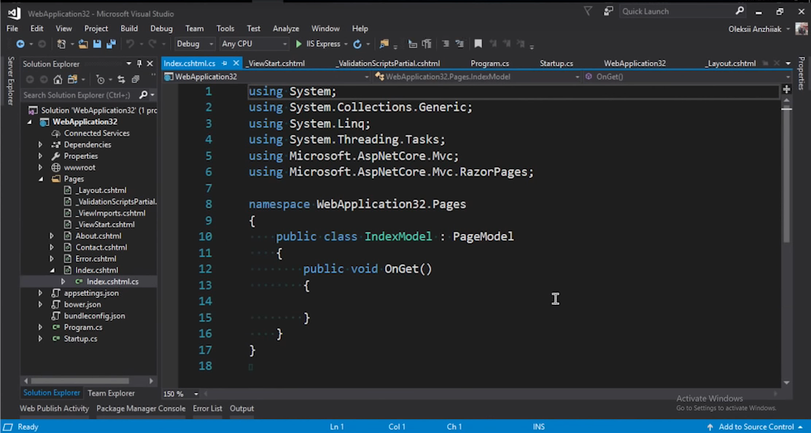Click Solution Explorer horizontal scrollbar thumb

79,381
